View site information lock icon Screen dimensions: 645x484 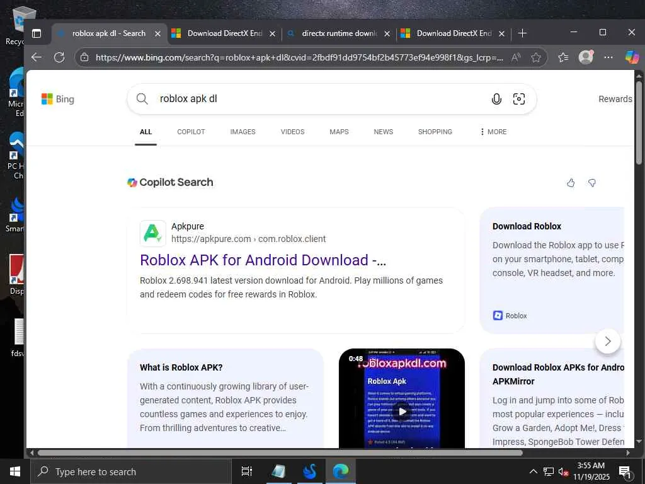[x=84, y=57]
